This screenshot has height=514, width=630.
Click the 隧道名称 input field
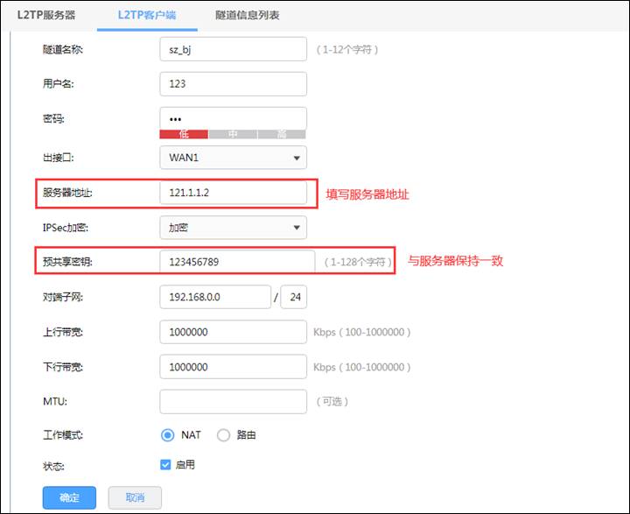click(233, 50)
